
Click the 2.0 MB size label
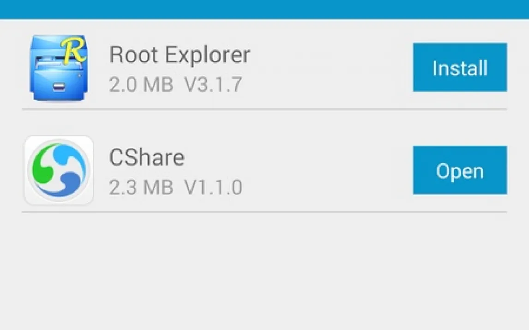coord(141,84)
